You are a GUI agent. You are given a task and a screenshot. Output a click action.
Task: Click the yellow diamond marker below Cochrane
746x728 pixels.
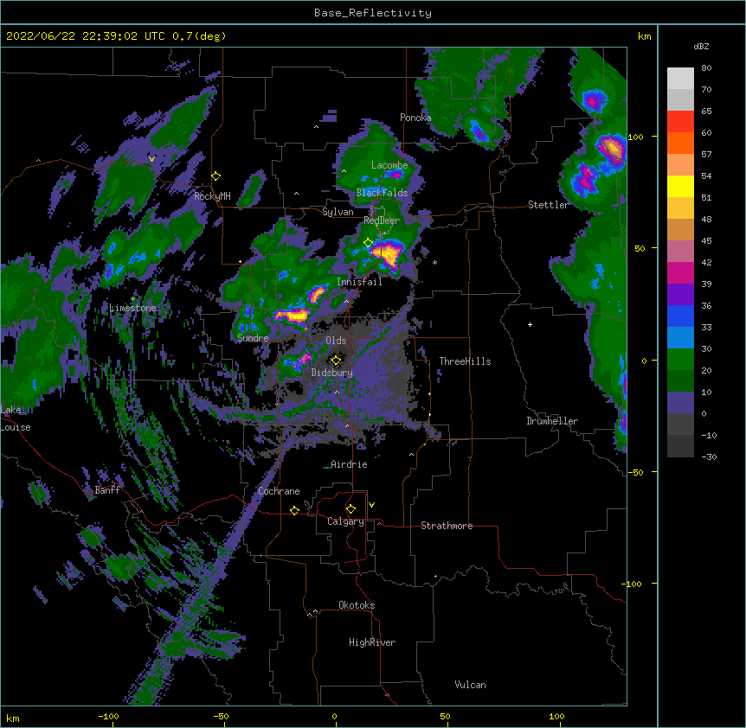(294, 510)
